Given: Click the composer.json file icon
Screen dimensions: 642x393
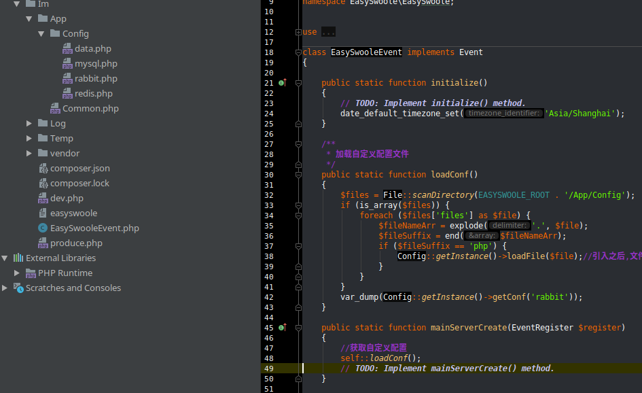Looking at the screenshot, I should point(43,169).
